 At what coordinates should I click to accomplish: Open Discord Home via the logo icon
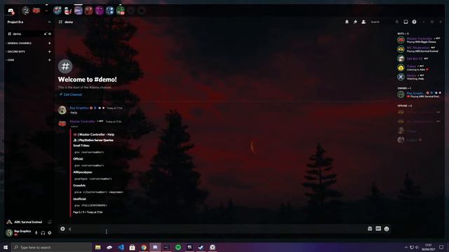click(11, 11)
